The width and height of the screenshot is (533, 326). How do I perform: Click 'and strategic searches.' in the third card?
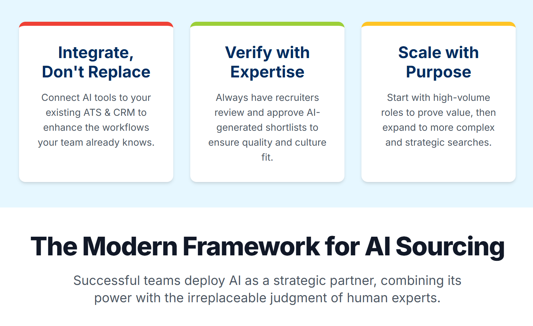[x=439, y=142]
